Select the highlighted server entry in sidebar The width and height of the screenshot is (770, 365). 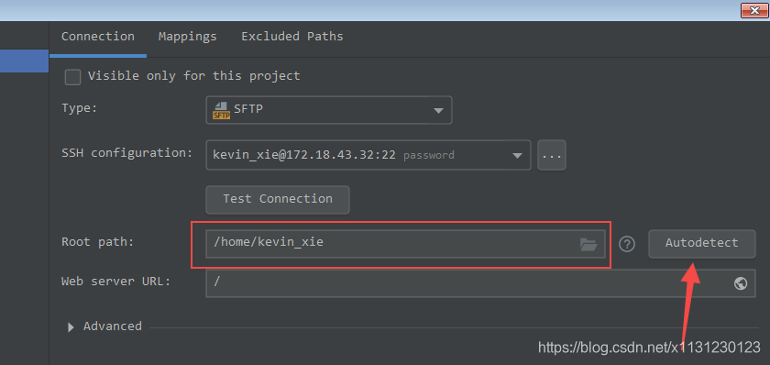point(24,61)
